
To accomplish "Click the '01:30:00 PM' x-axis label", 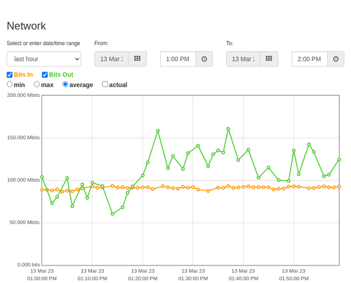I will pos(193,279).
